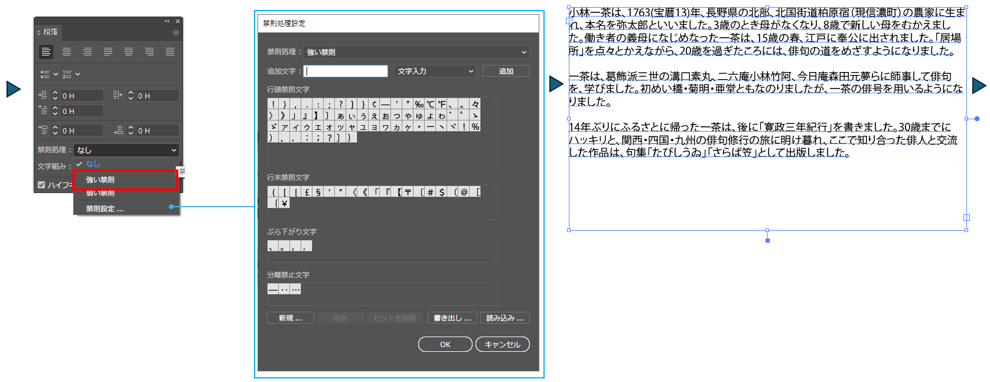The height and width of the screenshot is (382, 990).
Task: Focus the 追加文字 input field
Action: click(346, 71)
